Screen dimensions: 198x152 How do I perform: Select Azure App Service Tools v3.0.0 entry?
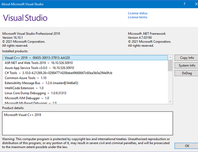pos(85,68)
